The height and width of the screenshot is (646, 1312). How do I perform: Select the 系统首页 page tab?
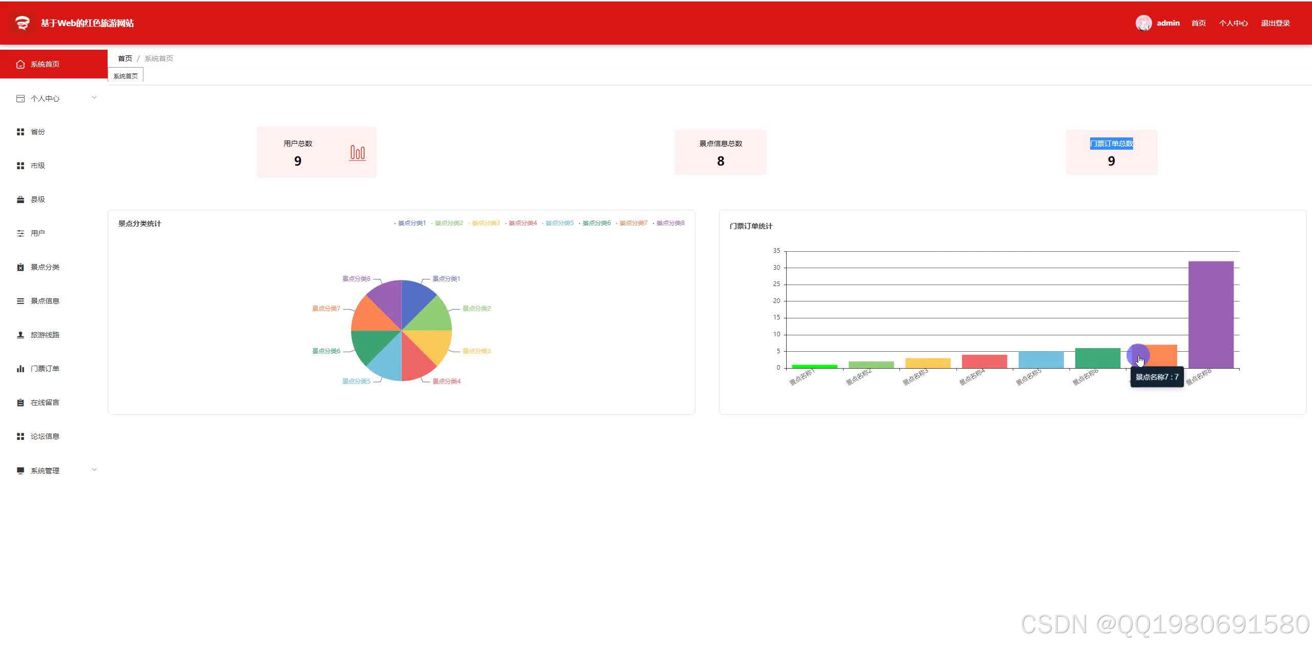(126, 76)
